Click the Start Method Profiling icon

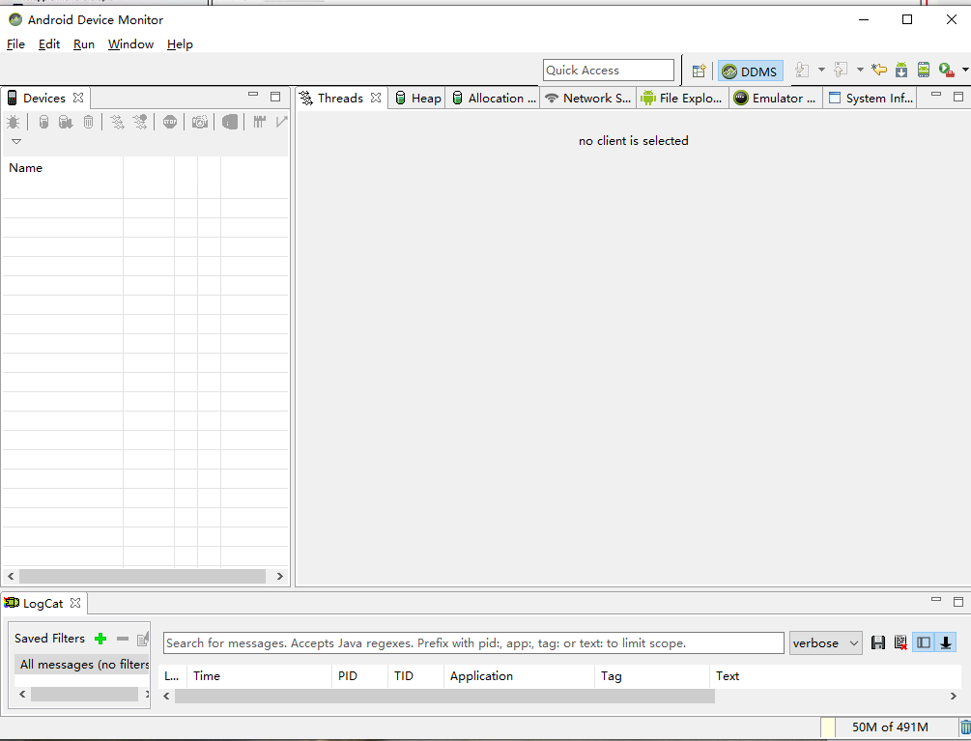(x=140, y=122)
